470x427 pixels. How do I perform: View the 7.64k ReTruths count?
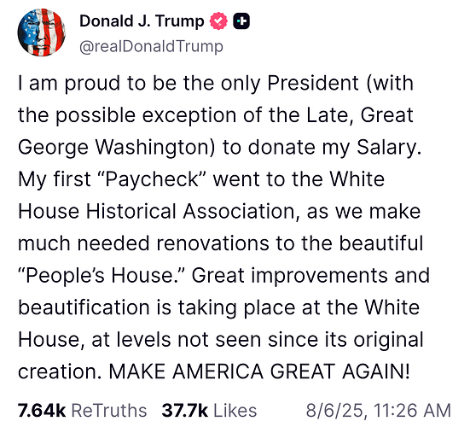pos(41,411)
